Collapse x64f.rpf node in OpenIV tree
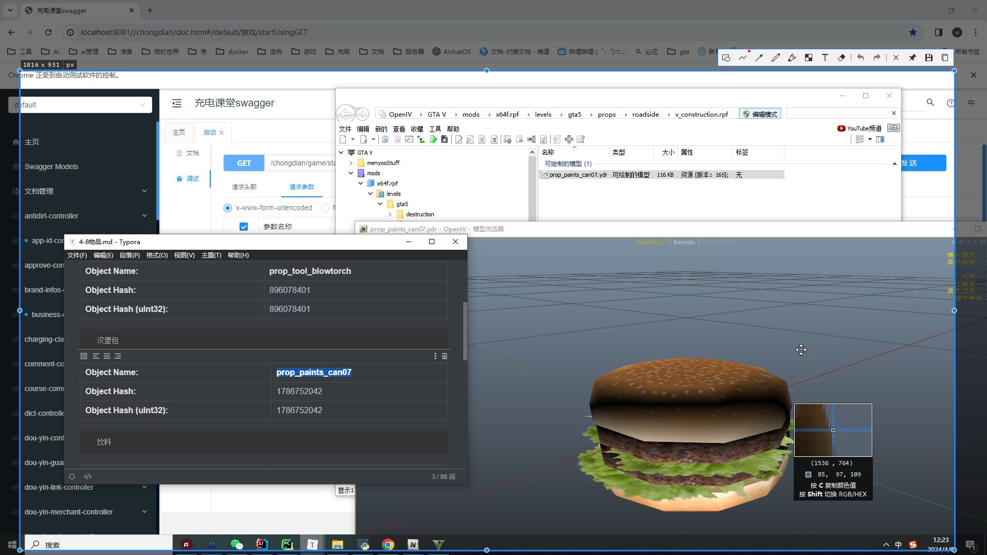Screen dimensions: 987x555 [x=361, y=183]
